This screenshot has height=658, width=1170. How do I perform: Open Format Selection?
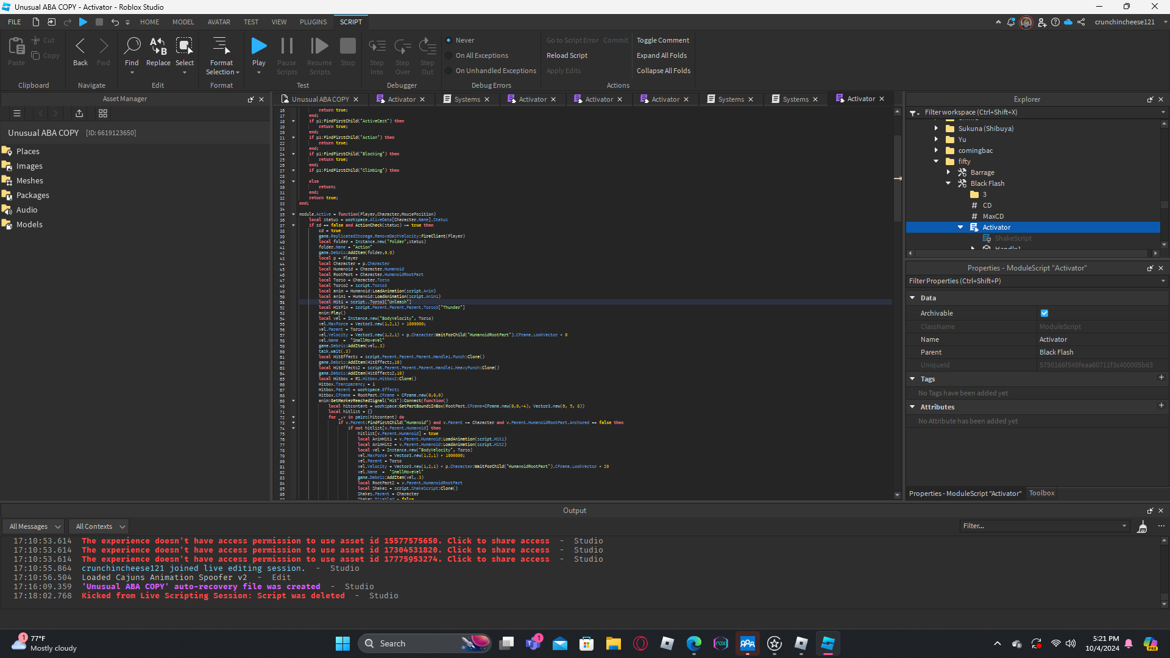[x=222, y=55]
